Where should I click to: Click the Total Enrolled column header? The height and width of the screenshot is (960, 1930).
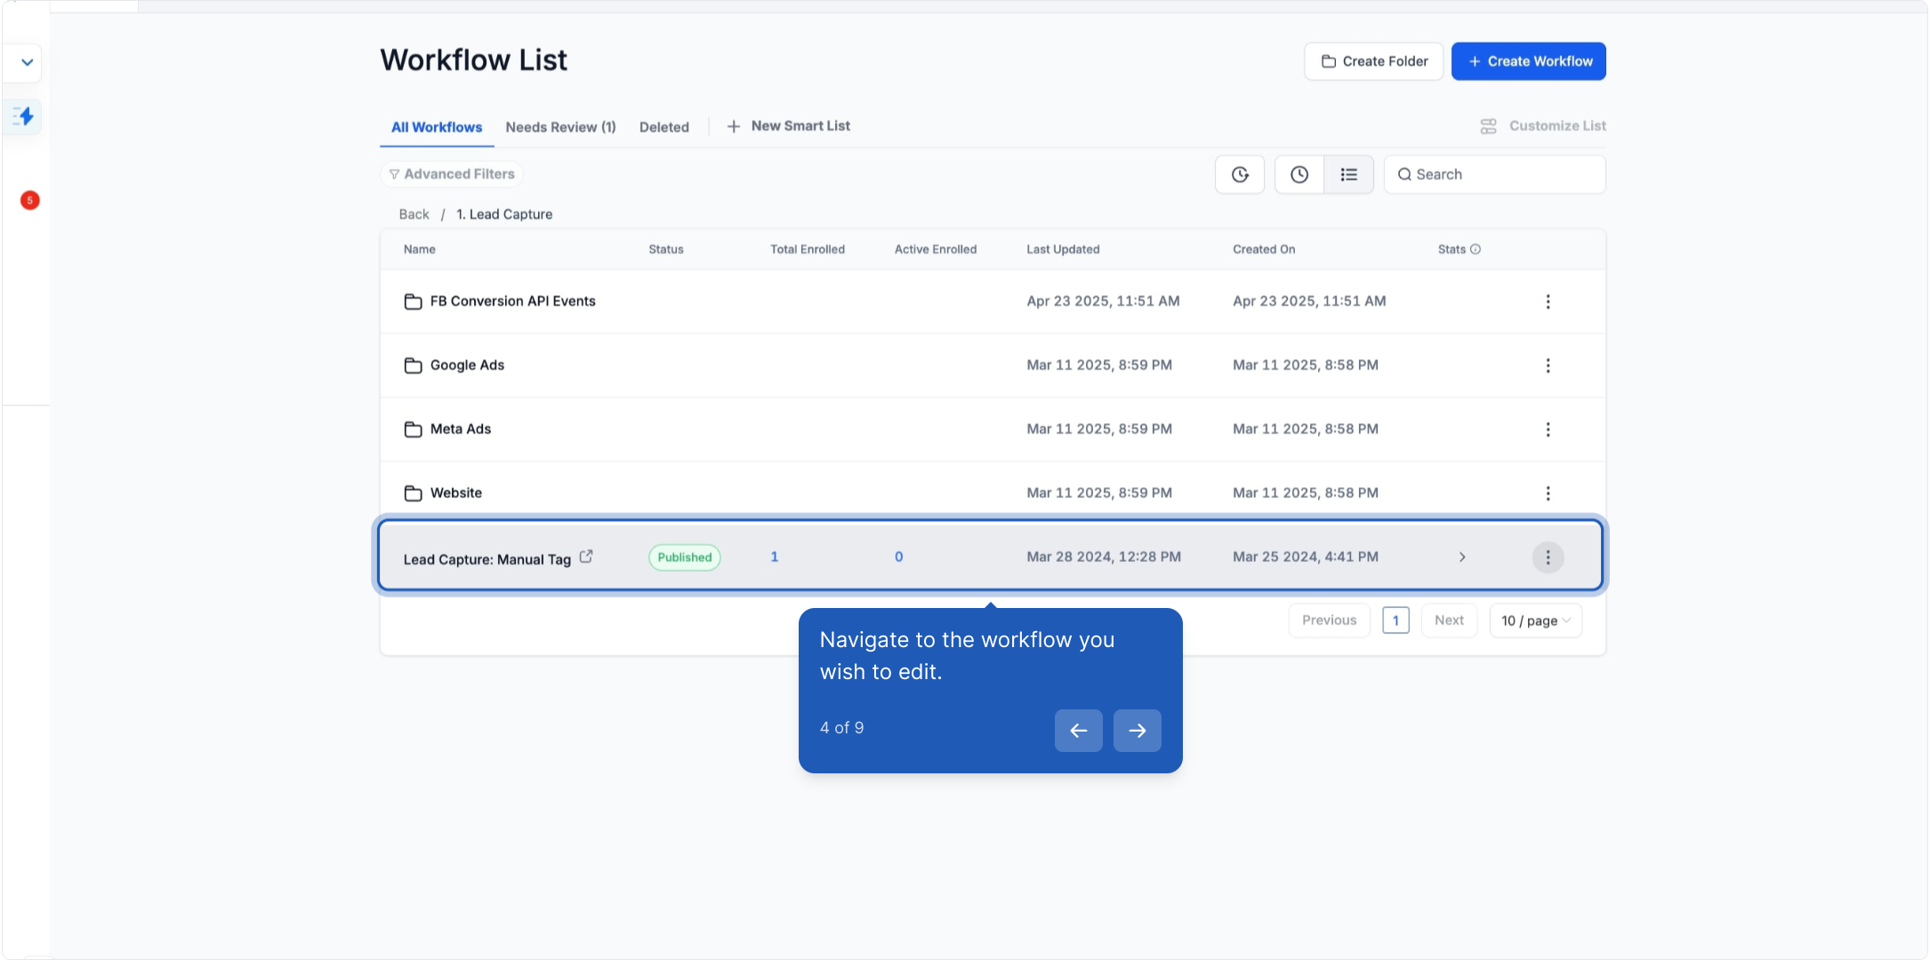coord(808,250)
